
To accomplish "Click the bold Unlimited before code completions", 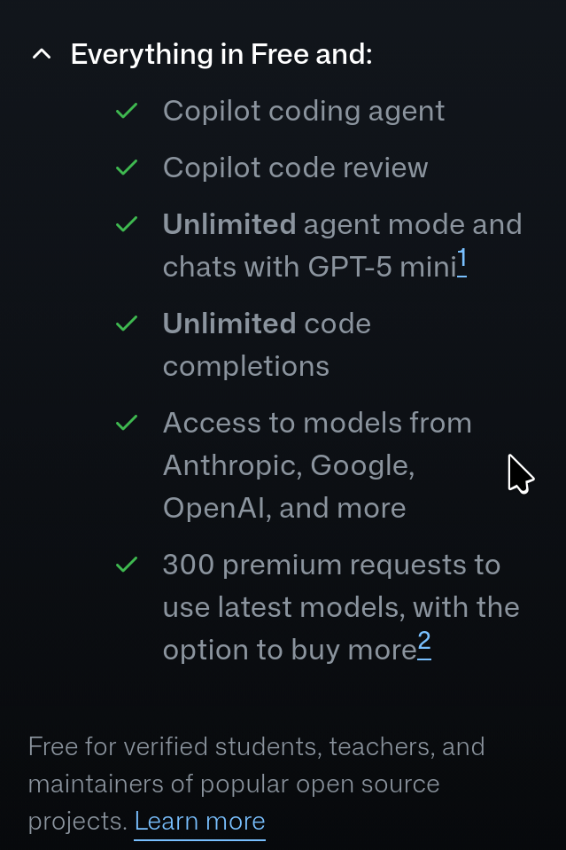I will click(x=229, y=324).
